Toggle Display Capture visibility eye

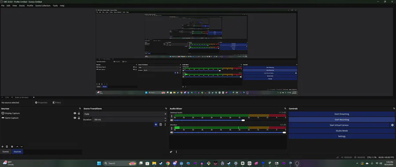click(75, 113)
